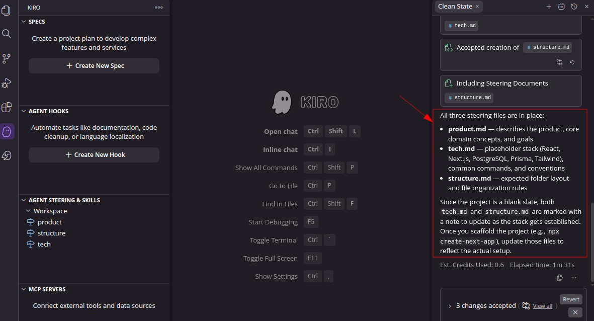Close the Clean State tab
The width and height of the screenshot is (594, 321).
(x=477, y=7)
